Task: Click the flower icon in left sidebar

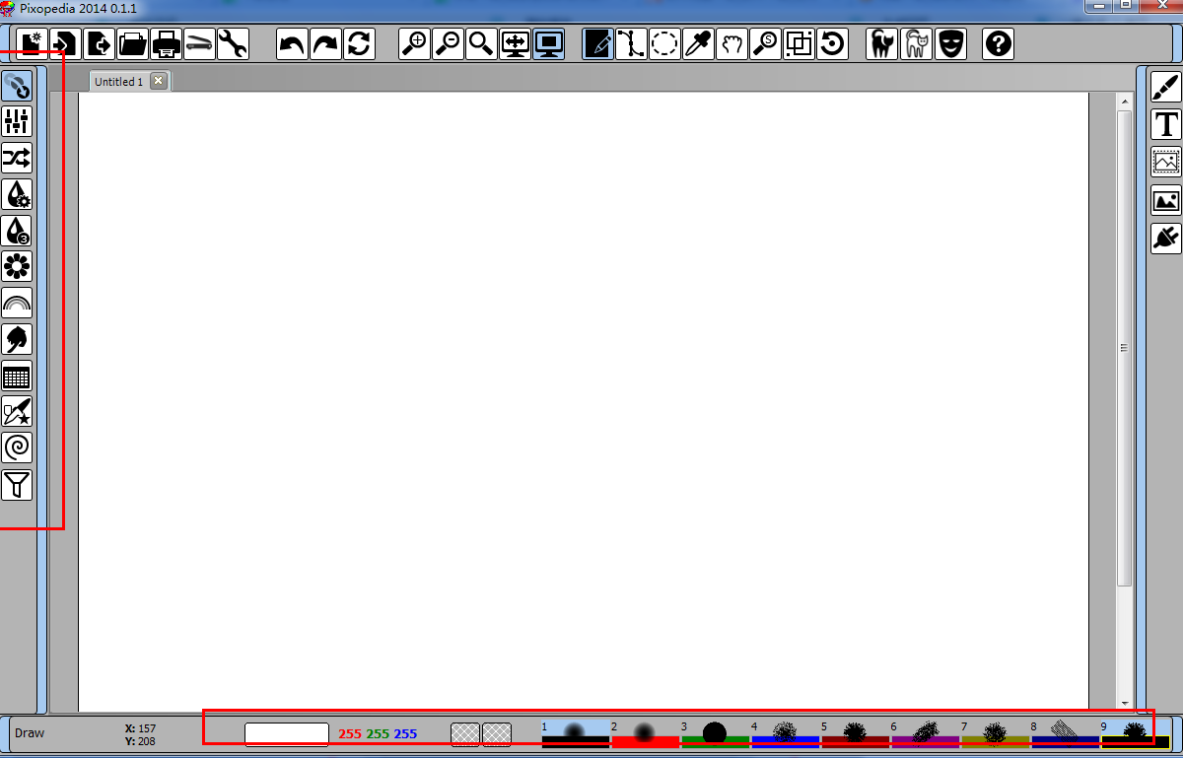Action: point(17,266)
